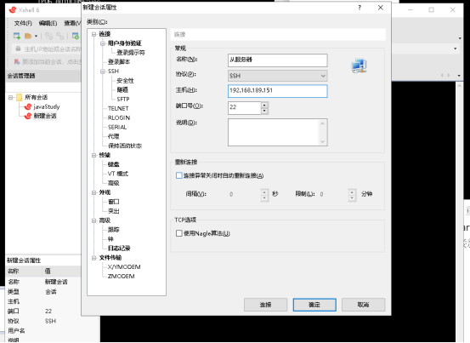470x343 pixels.
Task: Open the 编辑(E) menu
Action: coord(48,23)
